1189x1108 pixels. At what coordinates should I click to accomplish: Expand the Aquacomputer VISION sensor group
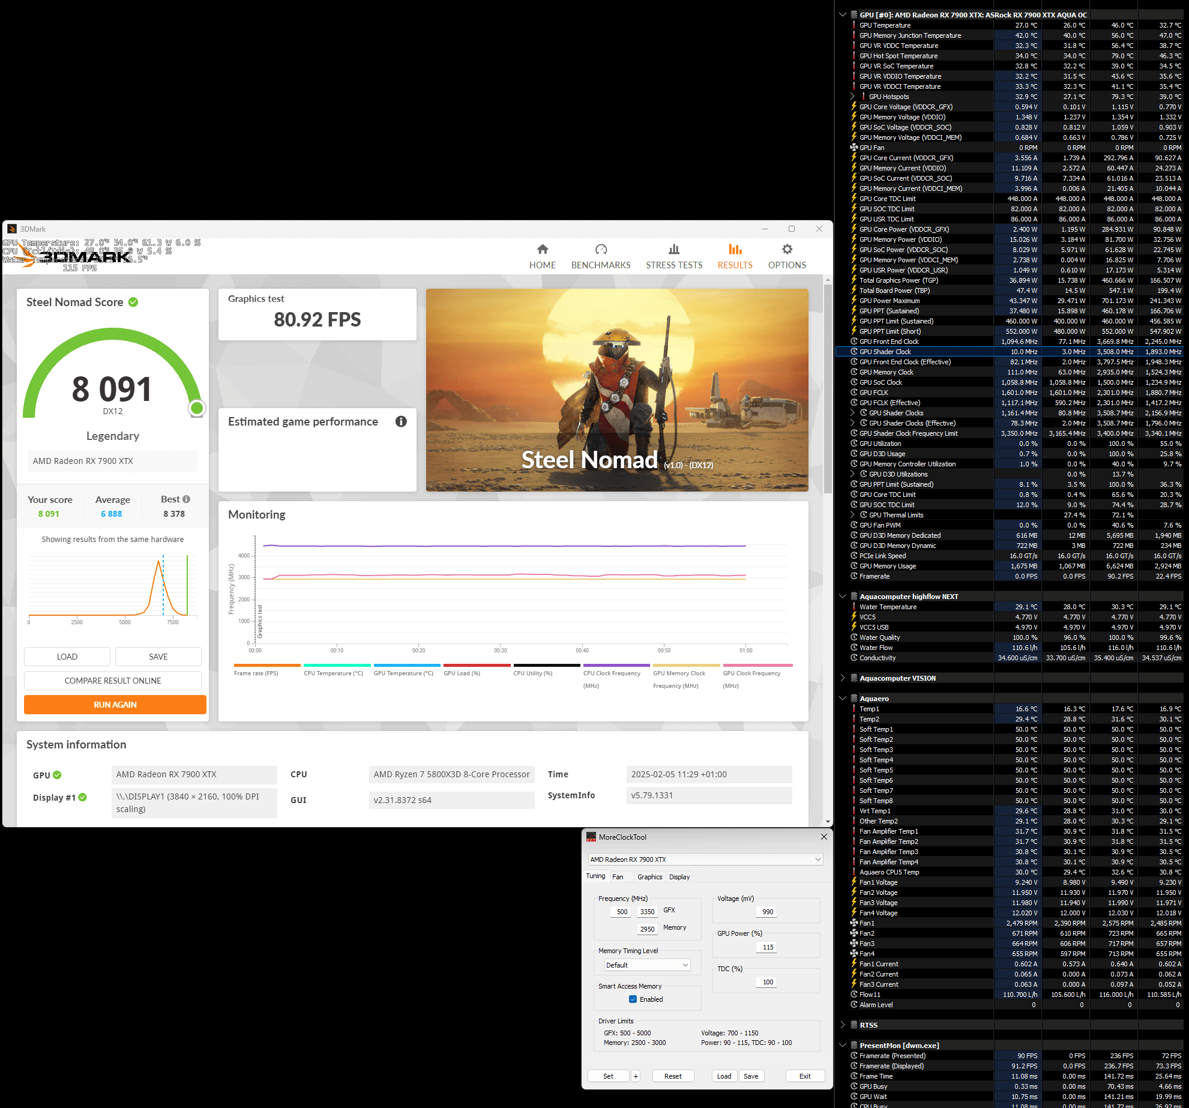pos(843,678)
